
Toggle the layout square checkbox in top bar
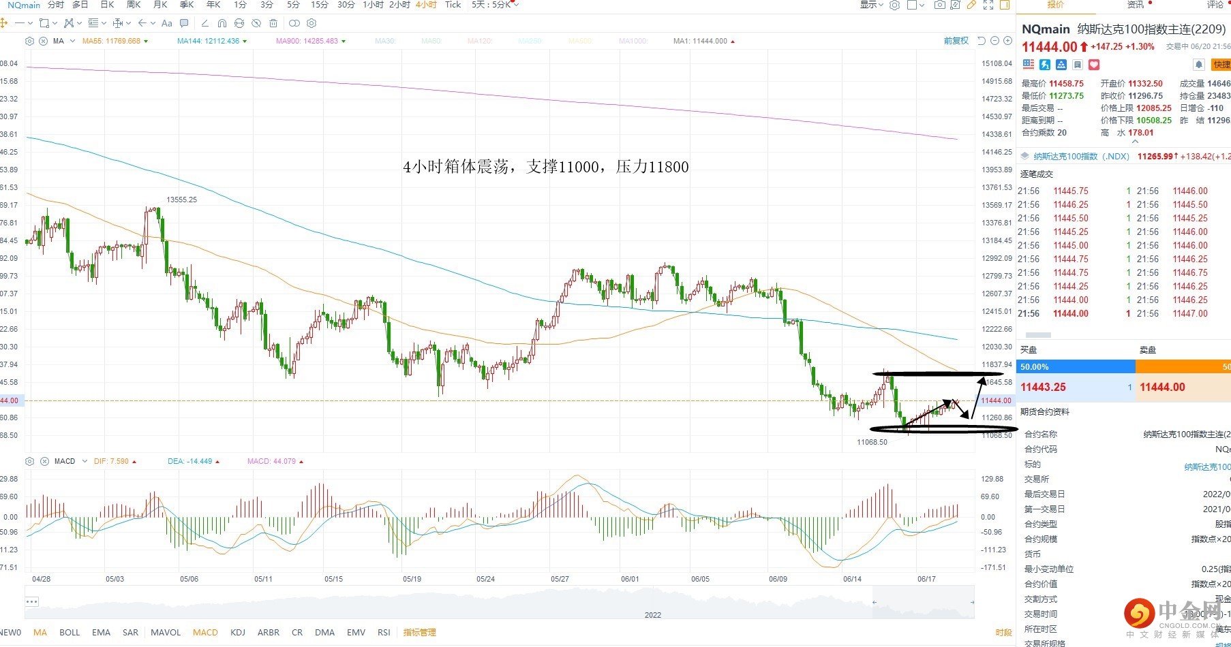[x=912, y=5]
